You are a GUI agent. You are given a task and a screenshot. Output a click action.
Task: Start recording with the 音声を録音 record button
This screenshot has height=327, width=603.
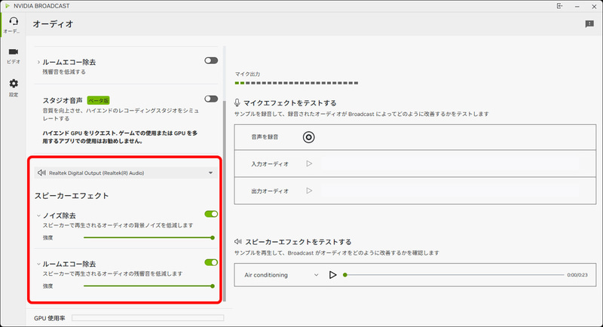click(x=308, y=137)
